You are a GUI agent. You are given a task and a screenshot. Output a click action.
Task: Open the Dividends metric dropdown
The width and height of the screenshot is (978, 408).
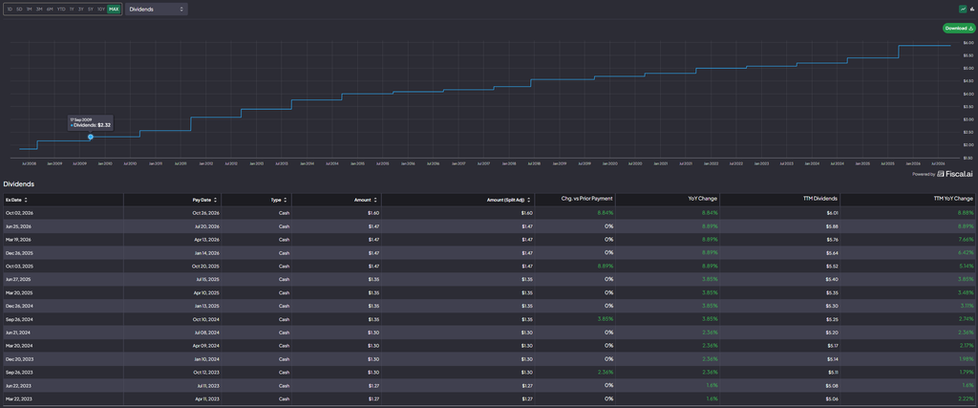(156, 10)
